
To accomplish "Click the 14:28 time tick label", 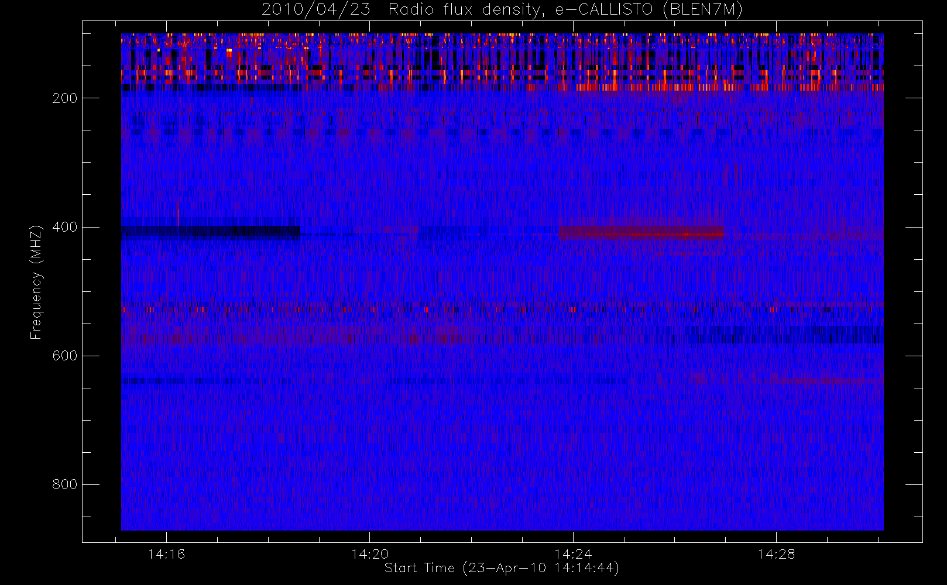I will click(x=776, y=554).
